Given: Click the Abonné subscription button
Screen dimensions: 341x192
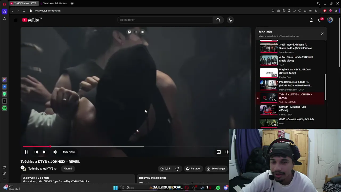Looking at the screenshot, I should (68, 169).
